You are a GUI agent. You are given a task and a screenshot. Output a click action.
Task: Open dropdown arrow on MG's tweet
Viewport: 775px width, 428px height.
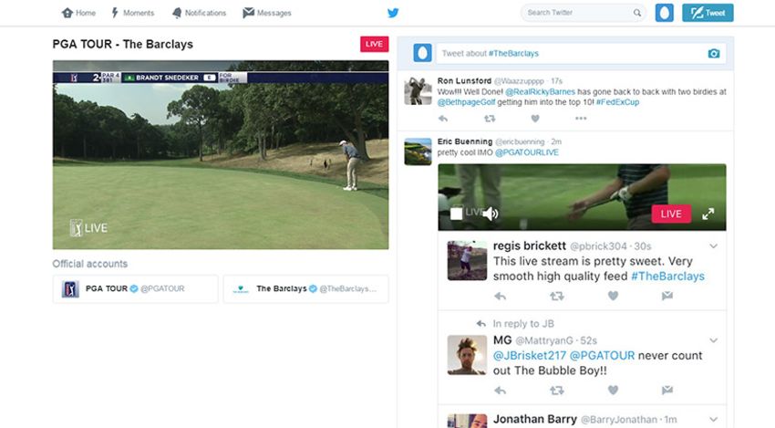click(713, 340)
